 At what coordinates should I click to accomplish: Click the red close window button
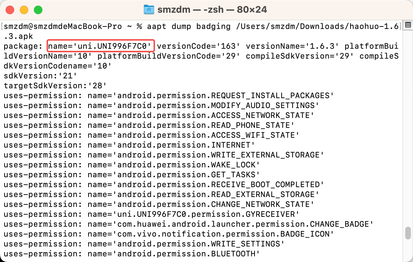click(10, 10)
